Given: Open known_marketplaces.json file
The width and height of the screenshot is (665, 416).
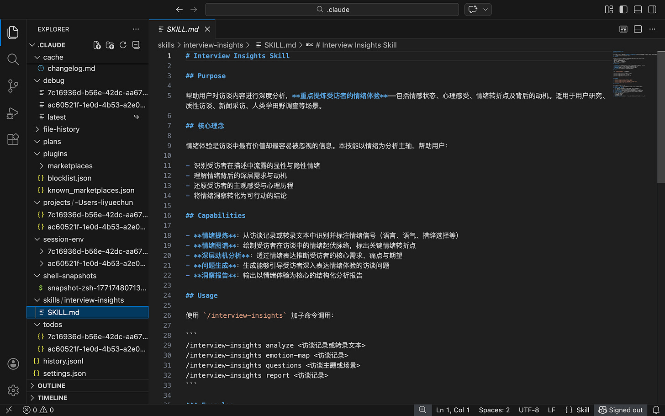Looking at the screenshot, I should 91,190.
